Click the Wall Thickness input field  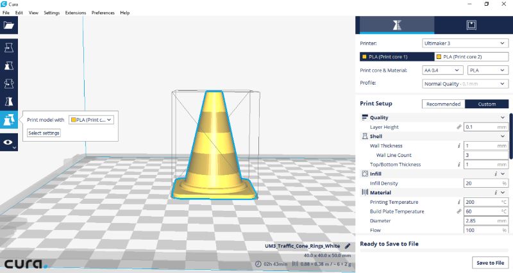tap(486, 146)
